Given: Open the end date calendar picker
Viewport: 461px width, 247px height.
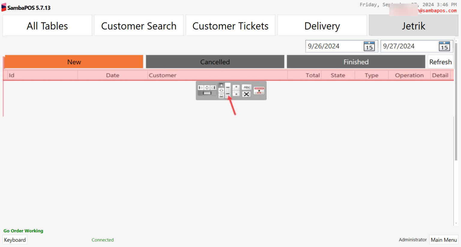Looking at the screenshot, I should 444,46.
